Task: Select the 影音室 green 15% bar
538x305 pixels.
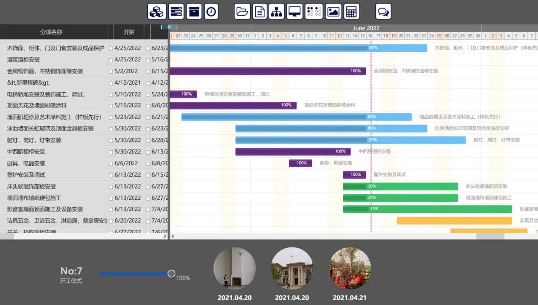Action: point(427,209)
